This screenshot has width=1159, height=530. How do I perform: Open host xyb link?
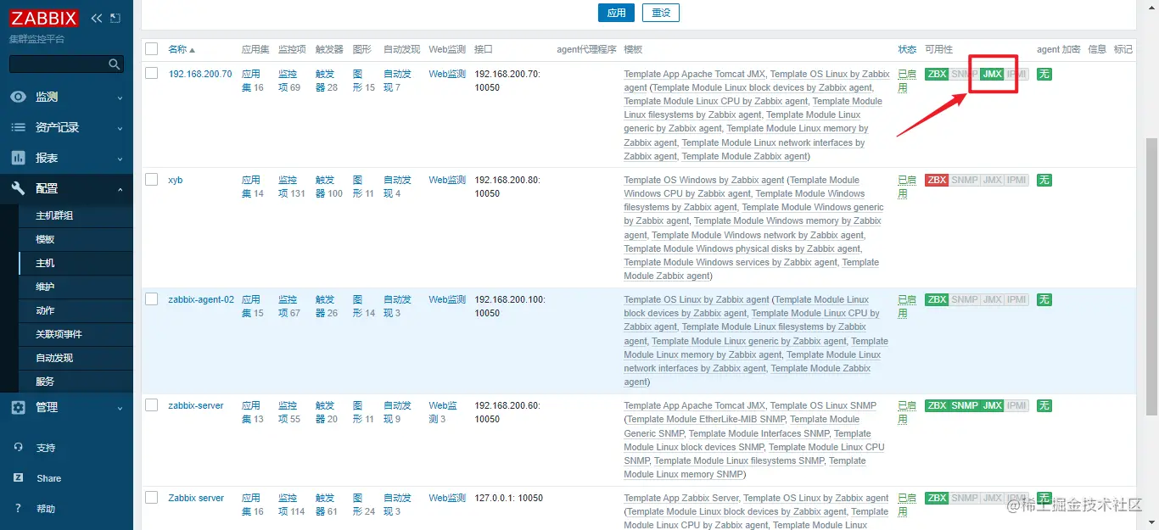click(176, 180)
